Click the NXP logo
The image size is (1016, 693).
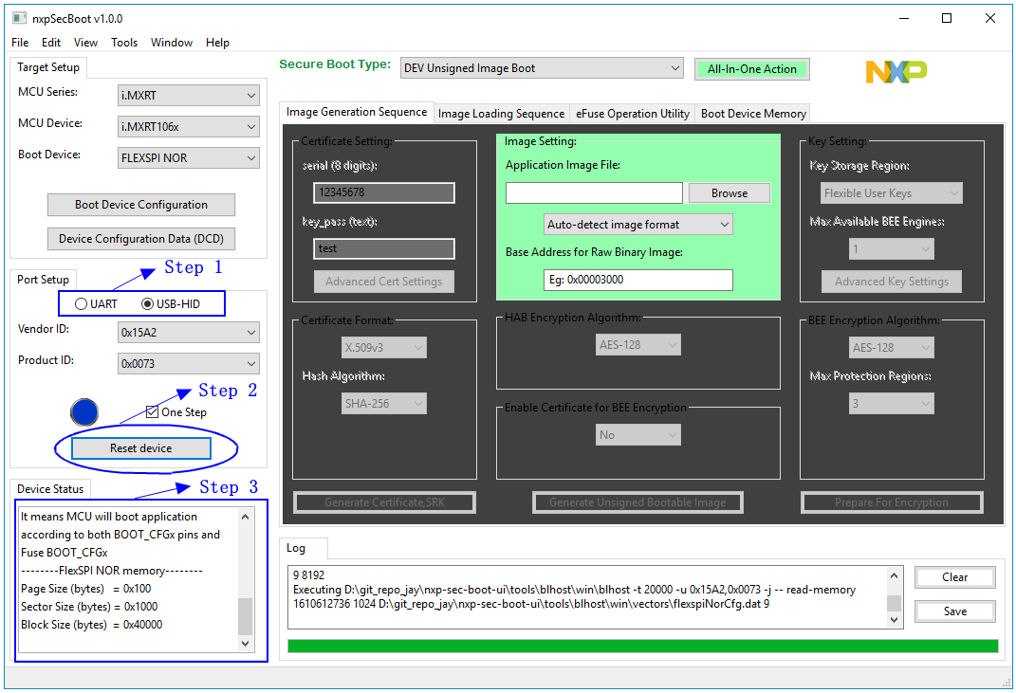tap(896, 71)
